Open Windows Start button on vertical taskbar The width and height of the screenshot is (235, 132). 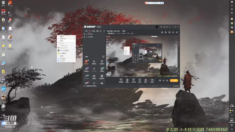coord(232,2)
